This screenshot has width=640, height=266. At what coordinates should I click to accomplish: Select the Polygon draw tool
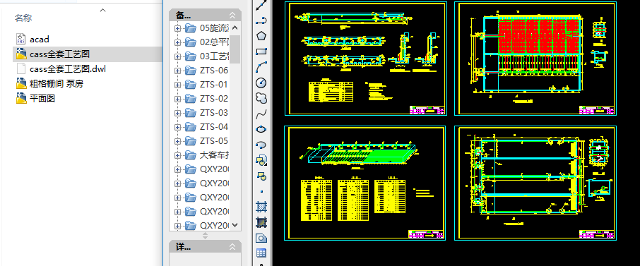click(261, 36)
